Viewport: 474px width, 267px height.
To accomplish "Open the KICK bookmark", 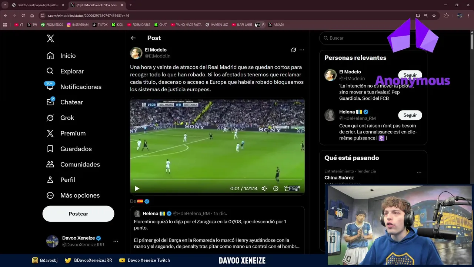I will click(x=117, y=25).
